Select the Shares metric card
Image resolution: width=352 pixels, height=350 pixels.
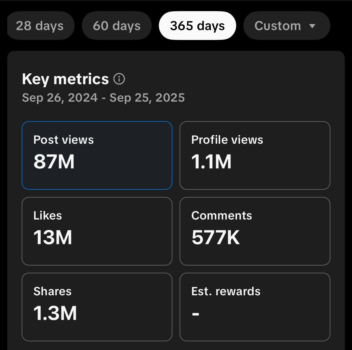coord(97,307)
